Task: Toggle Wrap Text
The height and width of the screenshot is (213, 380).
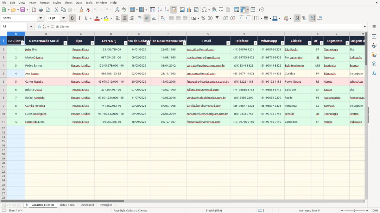Action: tap(163, 18)
